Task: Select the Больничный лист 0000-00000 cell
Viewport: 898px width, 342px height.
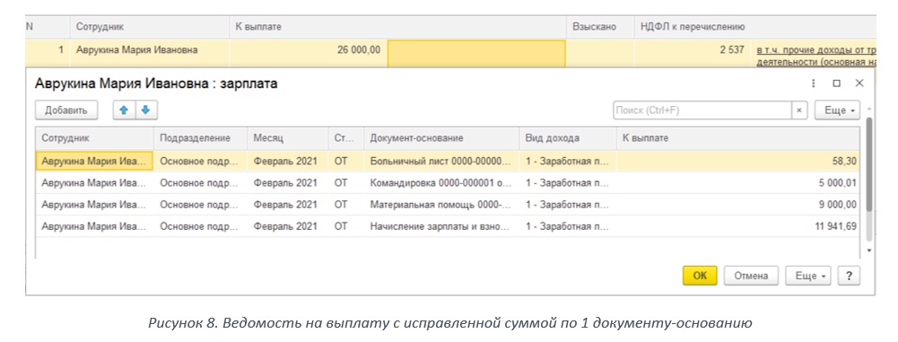Action: [441, 162]
